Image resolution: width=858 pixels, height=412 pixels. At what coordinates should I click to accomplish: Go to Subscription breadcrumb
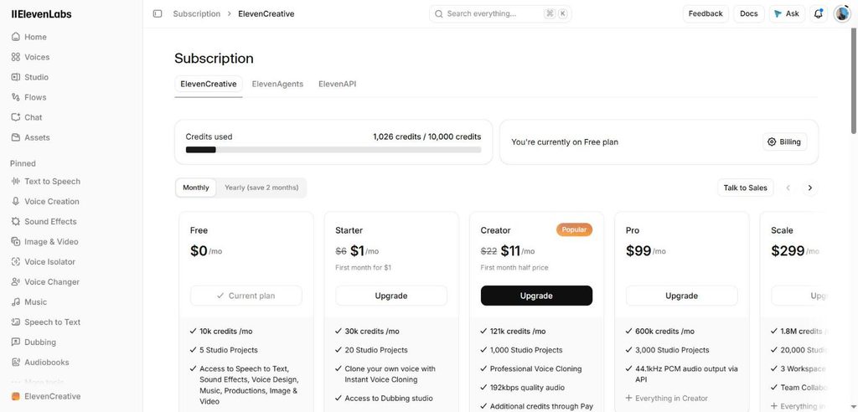196,13
